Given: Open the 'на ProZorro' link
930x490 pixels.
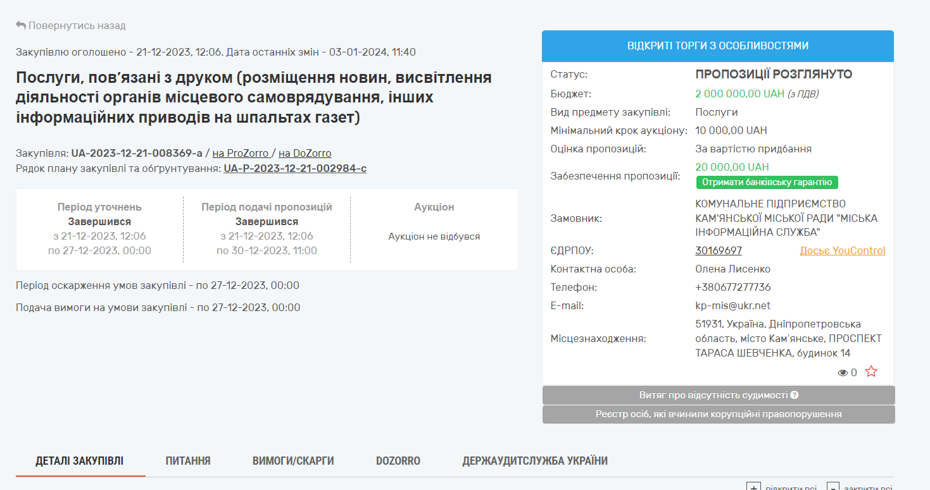Looking at the screenshot, I should click(240, 153).
